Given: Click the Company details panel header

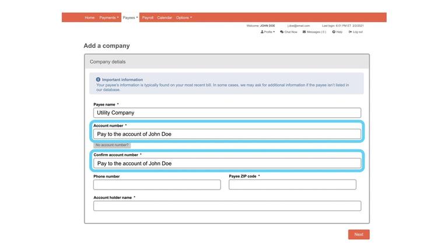Looking at the screenshot, I should pyautogui.click(x=227, y=62).
